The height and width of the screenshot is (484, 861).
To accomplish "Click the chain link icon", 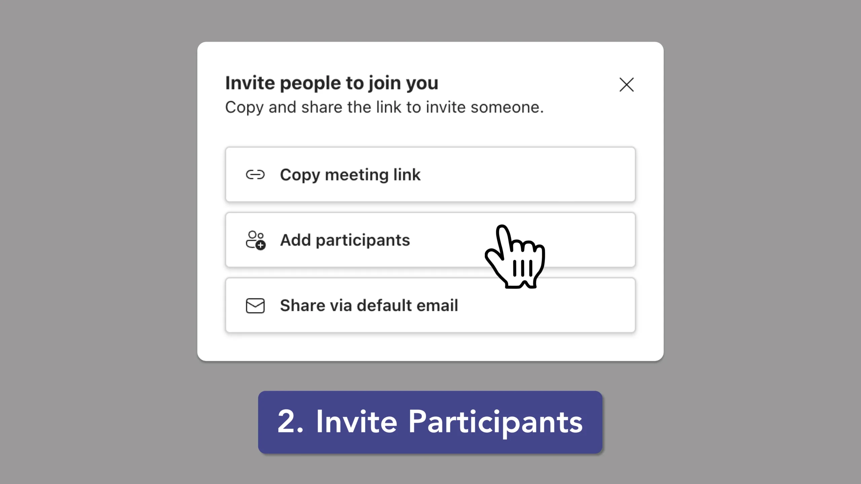I will coord(255,175).
